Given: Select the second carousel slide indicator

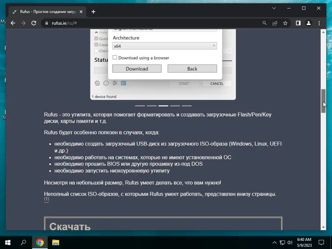Looking at the screenshot, I should pos(152,106).
